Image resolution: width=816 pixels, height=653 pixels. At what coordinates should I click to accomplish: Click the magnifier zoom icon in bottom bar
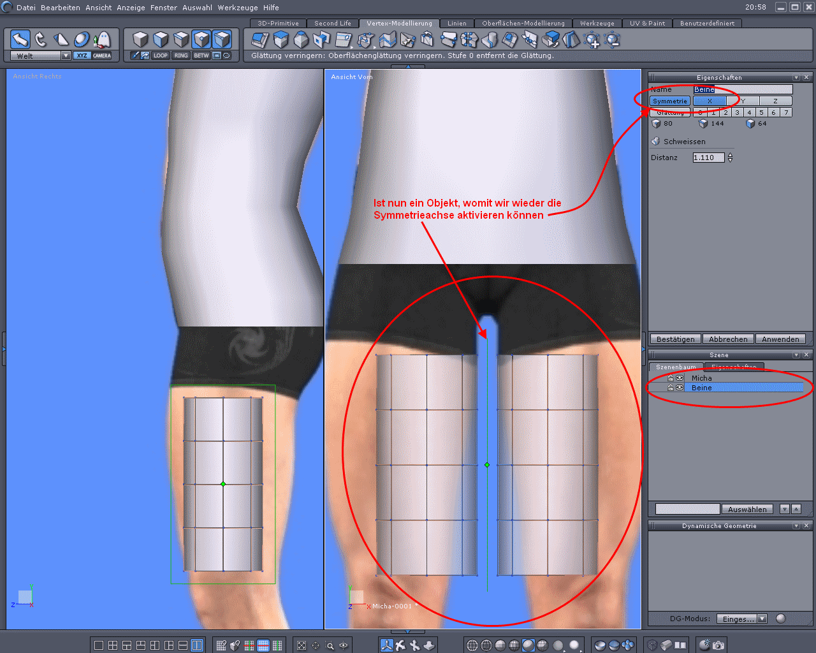(330, 645)
